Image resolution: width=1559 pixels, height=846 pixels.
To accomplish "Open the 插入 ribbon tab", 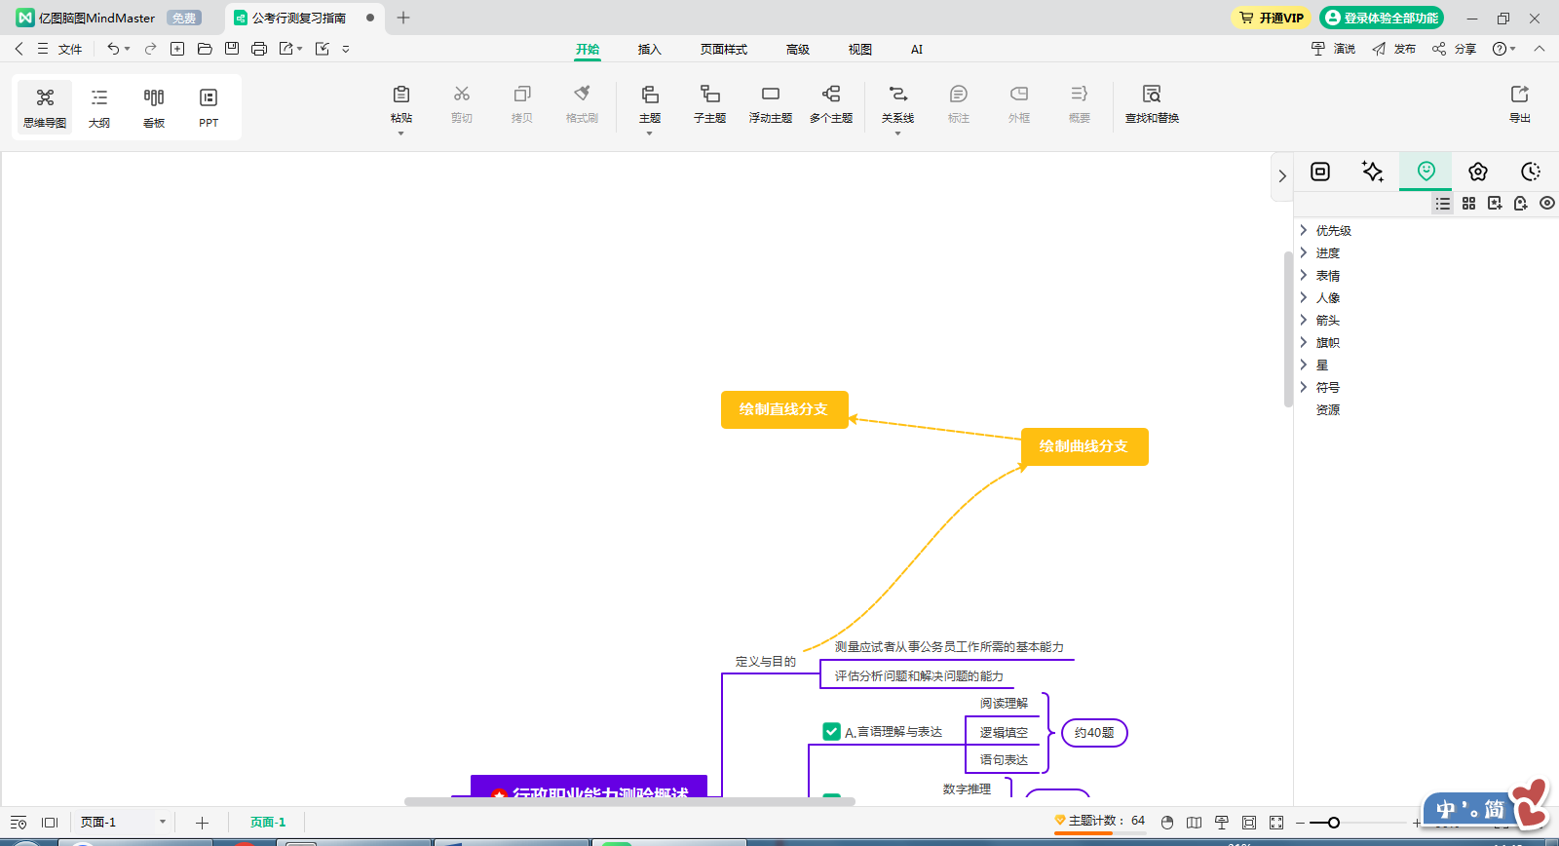I will point(649,49).
